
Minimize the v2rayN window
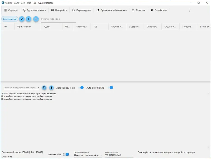click(x=191, y=3)
